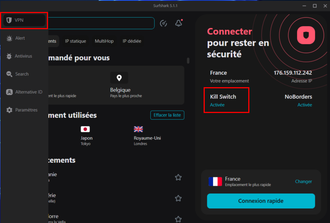This screenshot has height=223, width=330.
Task: Click France Emplacement le plus rapide label
Action: coord(248,181)
